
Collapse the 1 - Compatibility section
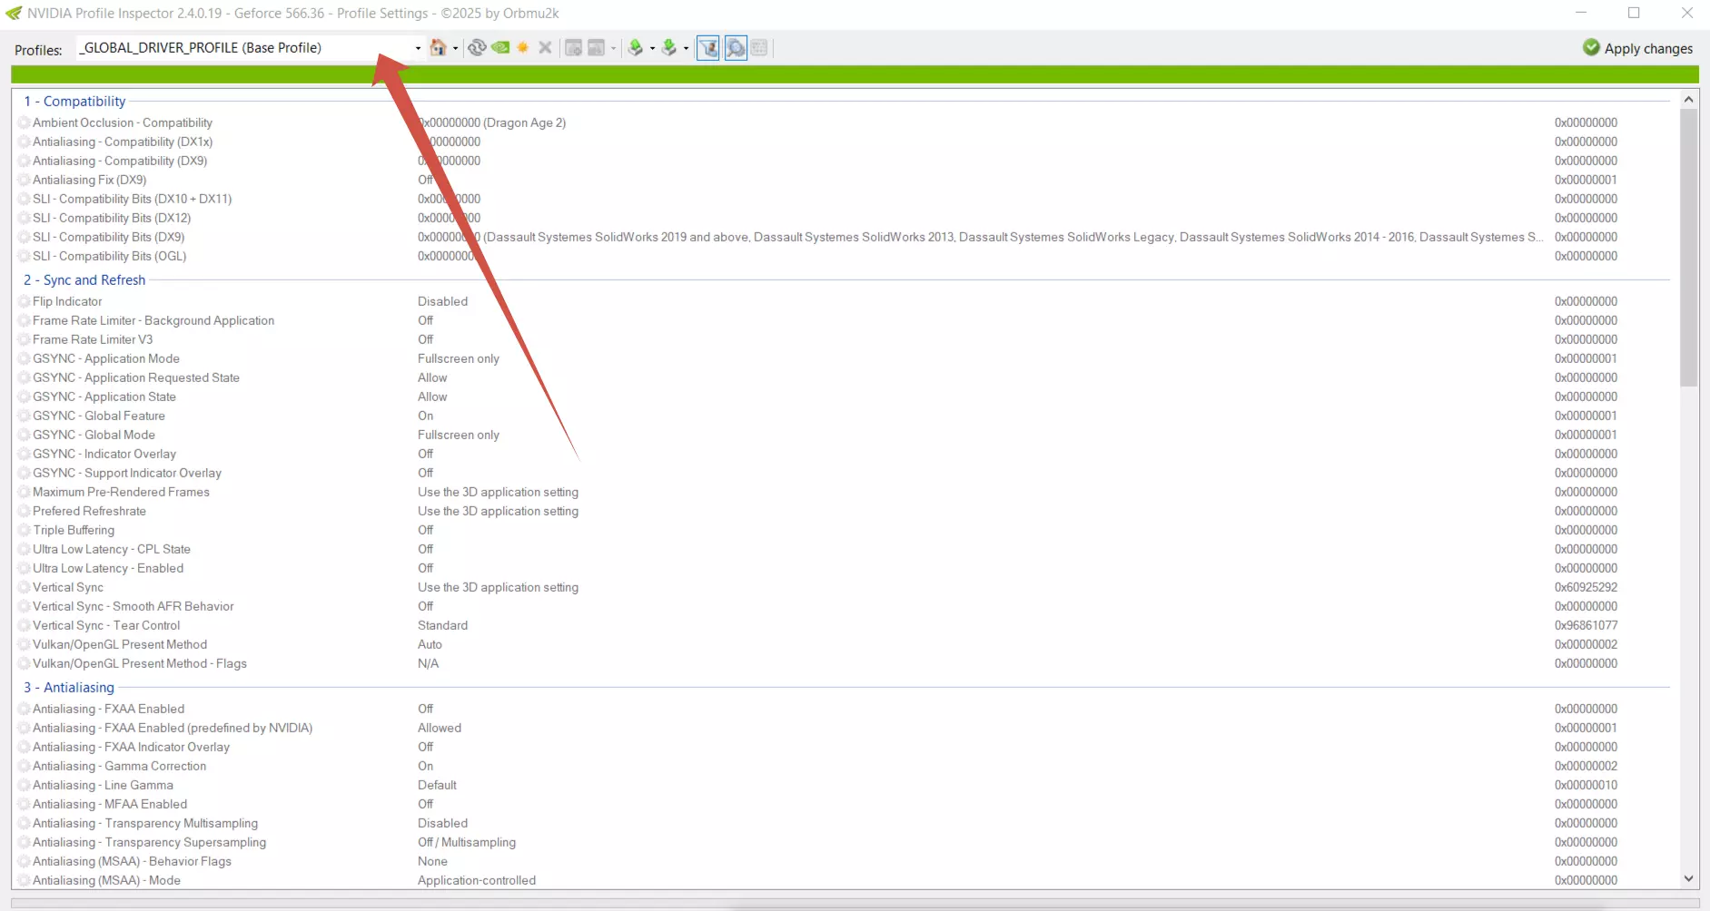(x=74, y=102)
